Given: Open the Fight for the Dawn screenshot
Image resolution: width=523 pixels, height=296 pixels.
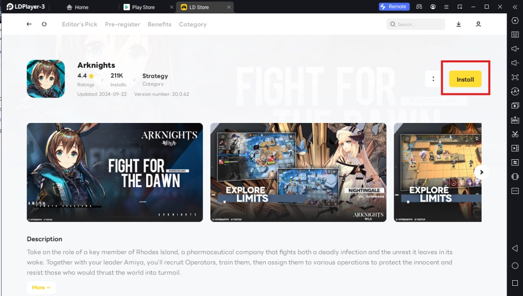Looking at the screenshot, I should [x=115, y=172].
